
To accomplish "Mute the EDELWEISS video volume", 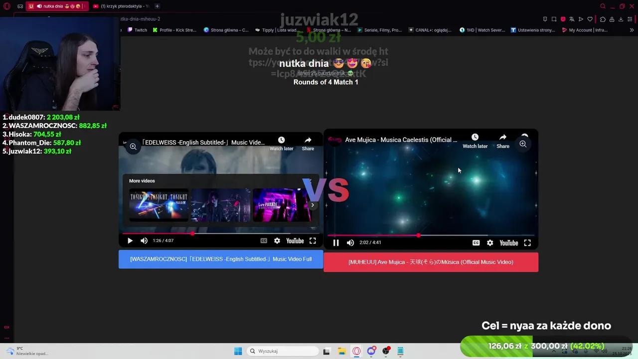I will (x=144, y=241).
